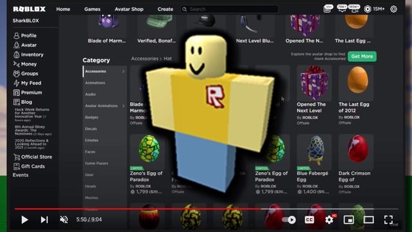Open the Premium sidebar icon
This screenshot has width=412, height=232.
click(x=16, y=92)
